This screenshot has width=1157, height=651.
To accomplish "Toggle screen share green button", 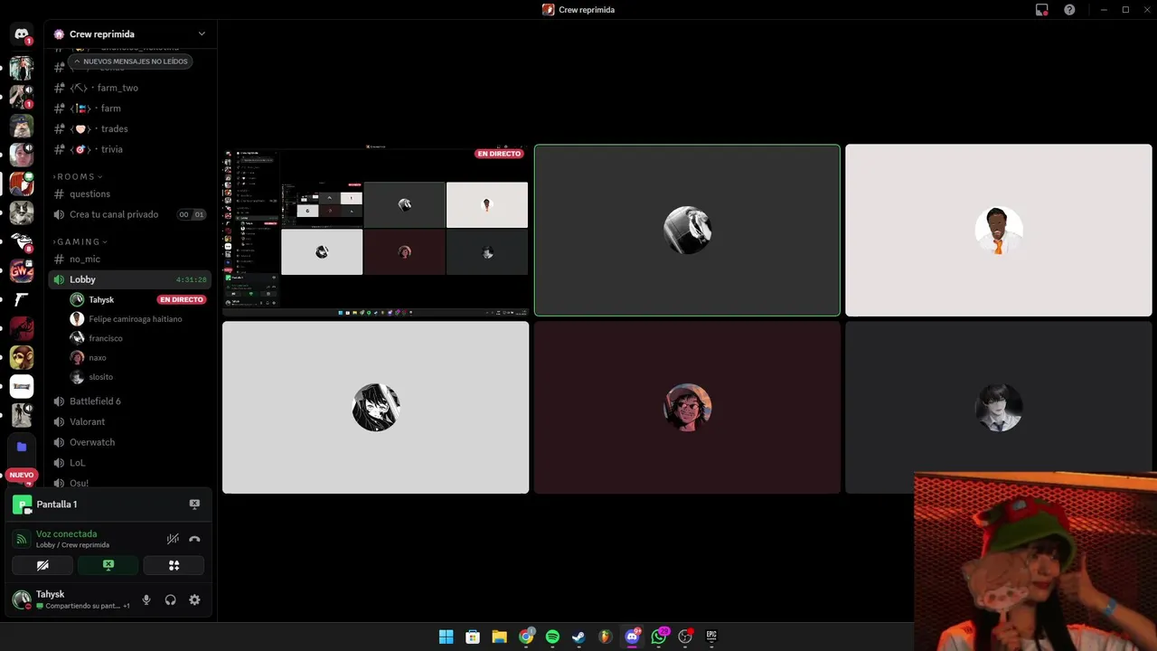I will pos(108,565).
